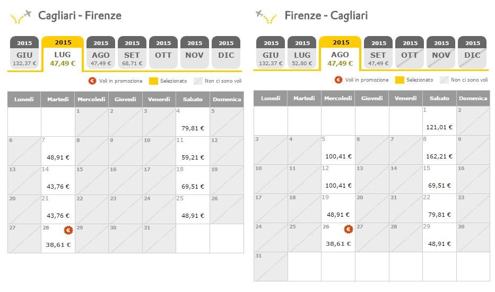Click the 38,61 € promo fare on July 28
Screen dimensions: 495x292
coord(58,245)
